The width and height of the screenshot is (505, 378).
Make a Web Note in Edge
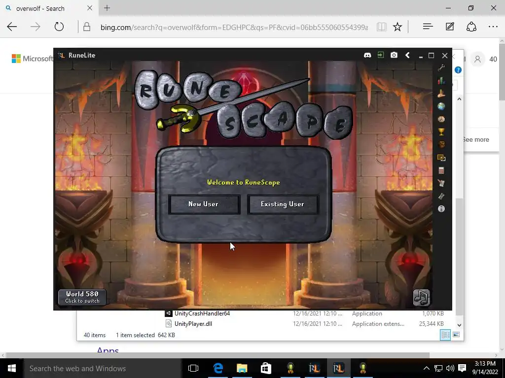[x=450, y=27]
